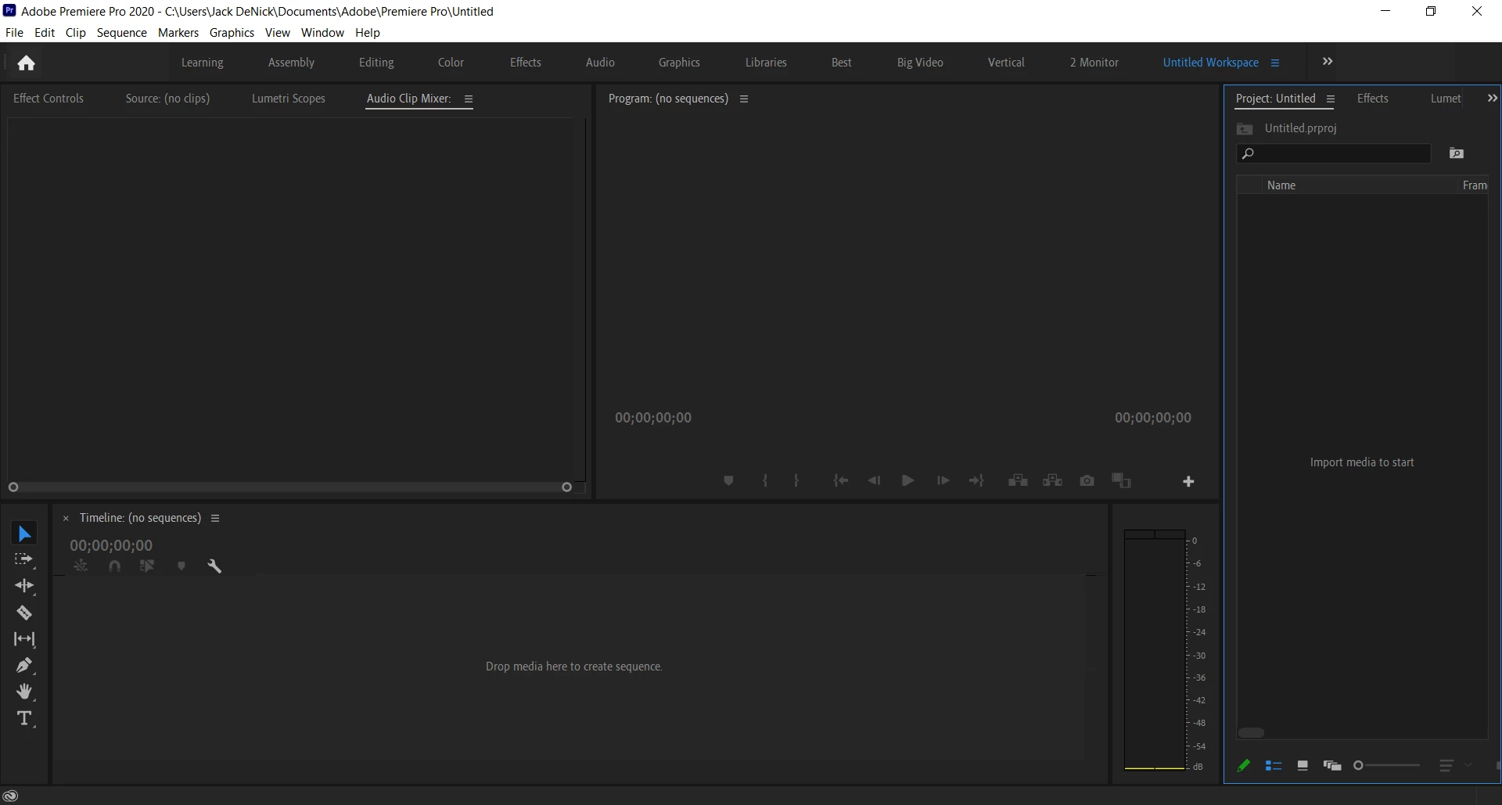Screen dimensions: 1502x805
Task: Open the Timeline panel menu
Action: 215,518
